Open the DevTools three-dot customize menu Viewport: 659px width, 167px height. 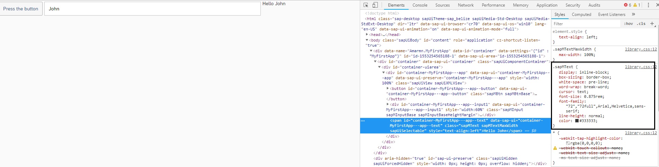648,5
